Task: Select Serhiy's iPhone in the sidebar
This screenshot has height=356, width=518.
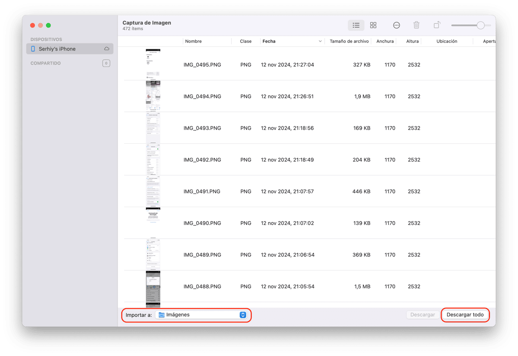Action: click(70, 49)
